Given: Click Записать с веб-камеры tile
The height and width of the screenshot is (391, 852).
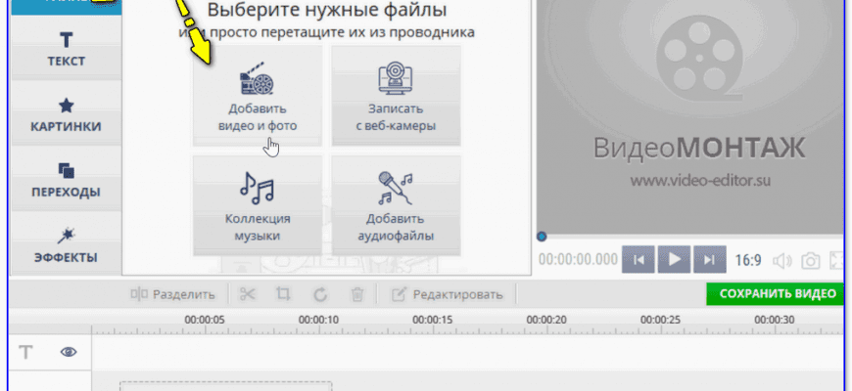Looking at the screenshot, I should [x=397, y=96].
